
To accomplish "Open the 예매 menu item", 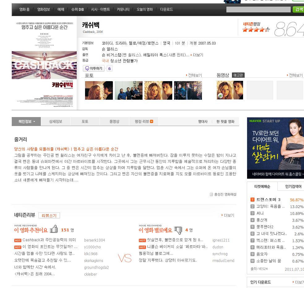I will click(x=61, y=9).
